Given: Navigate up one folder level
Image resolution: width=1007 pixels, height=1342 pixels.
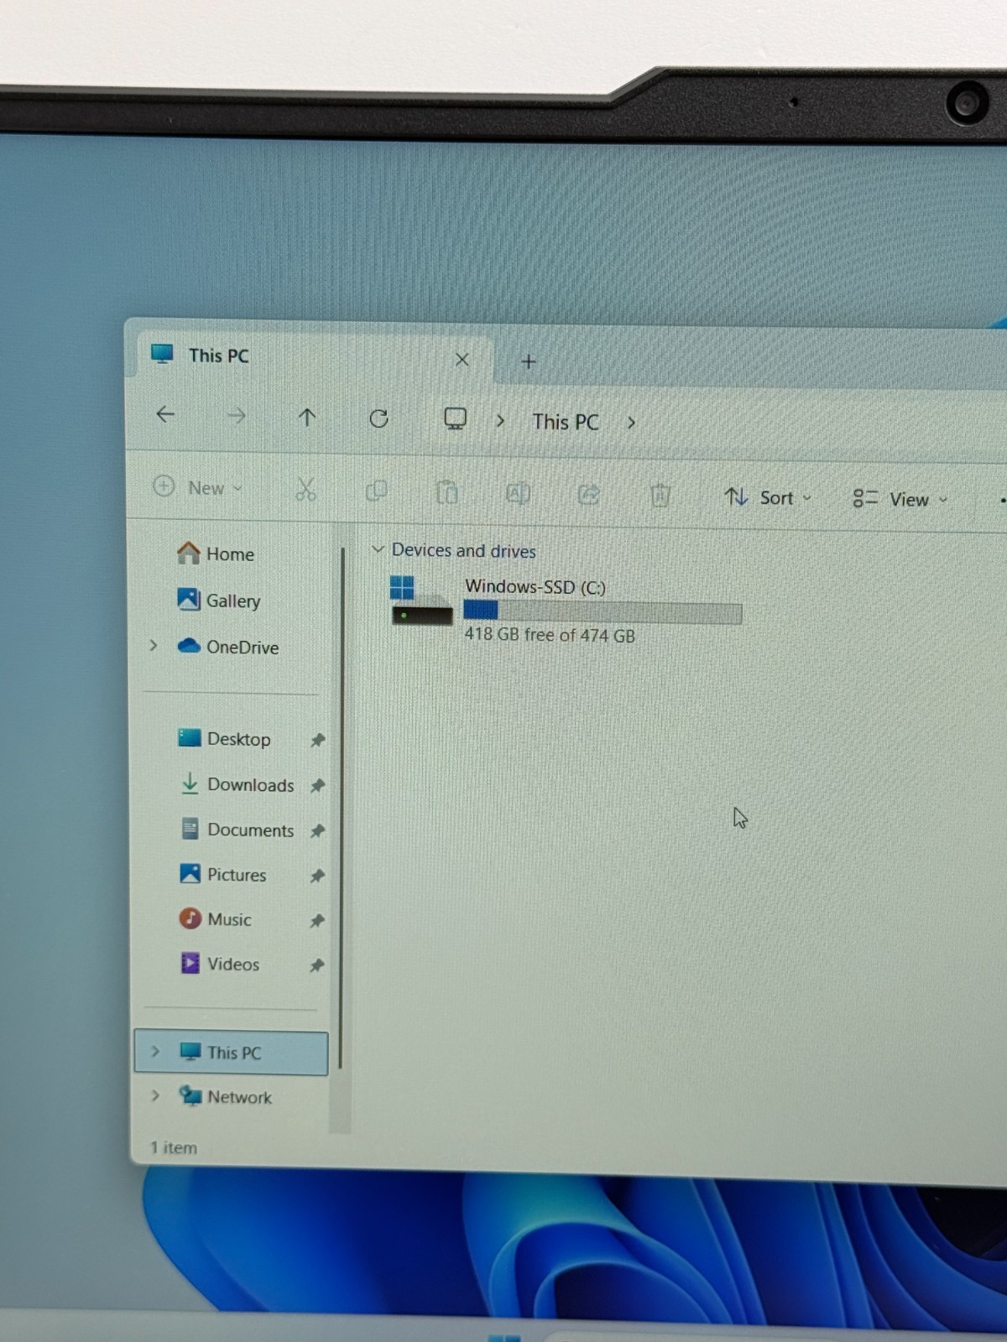Looking at the screenshot, I should click(307, 417).
